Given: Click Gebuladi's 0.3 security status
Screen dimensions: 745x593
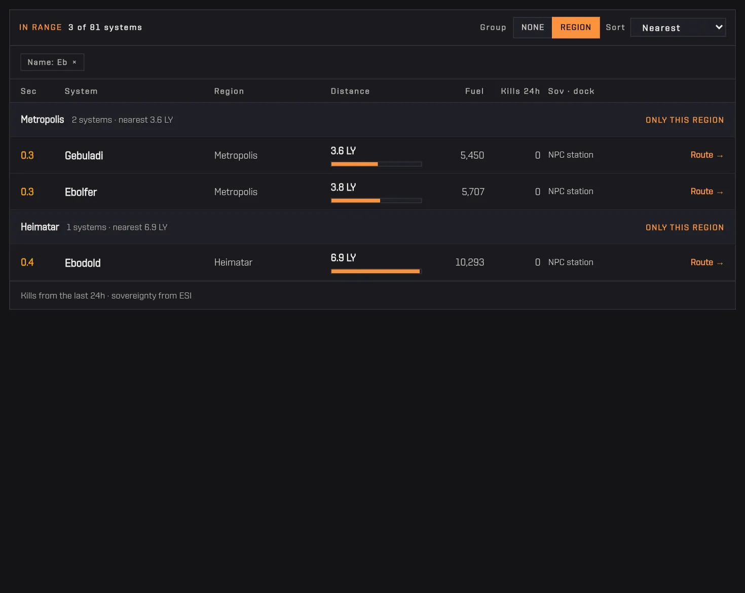Looking at the screenshot, I should pos(27,156).
